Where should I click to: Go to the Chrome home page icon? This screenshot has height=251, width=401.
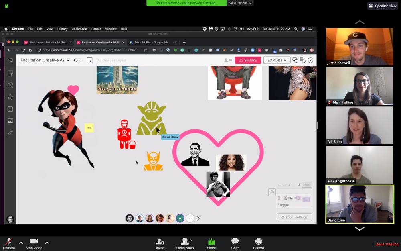[x=30, y=50]
